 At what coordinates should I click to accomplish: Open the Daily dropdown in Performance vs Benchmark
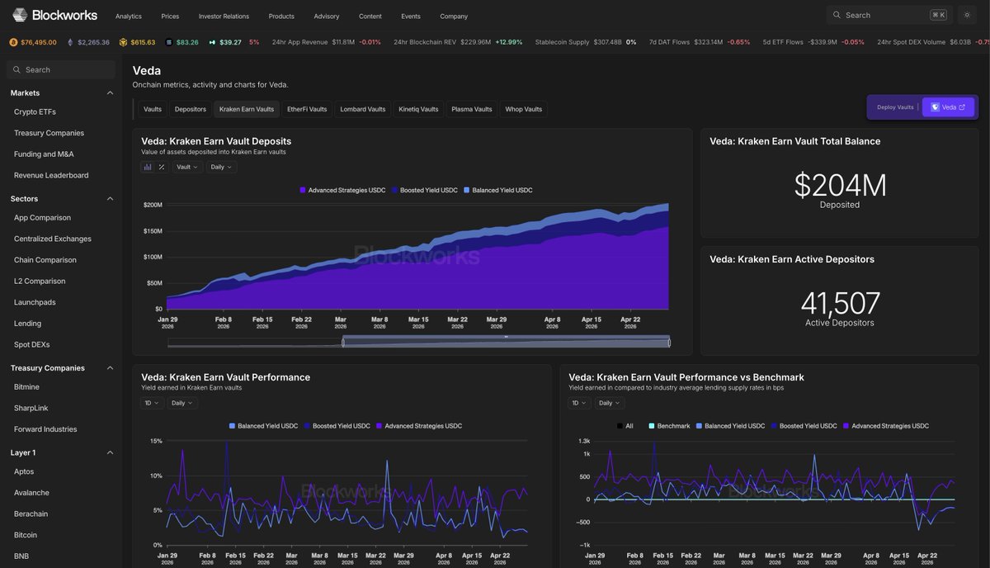coord(610,403)
